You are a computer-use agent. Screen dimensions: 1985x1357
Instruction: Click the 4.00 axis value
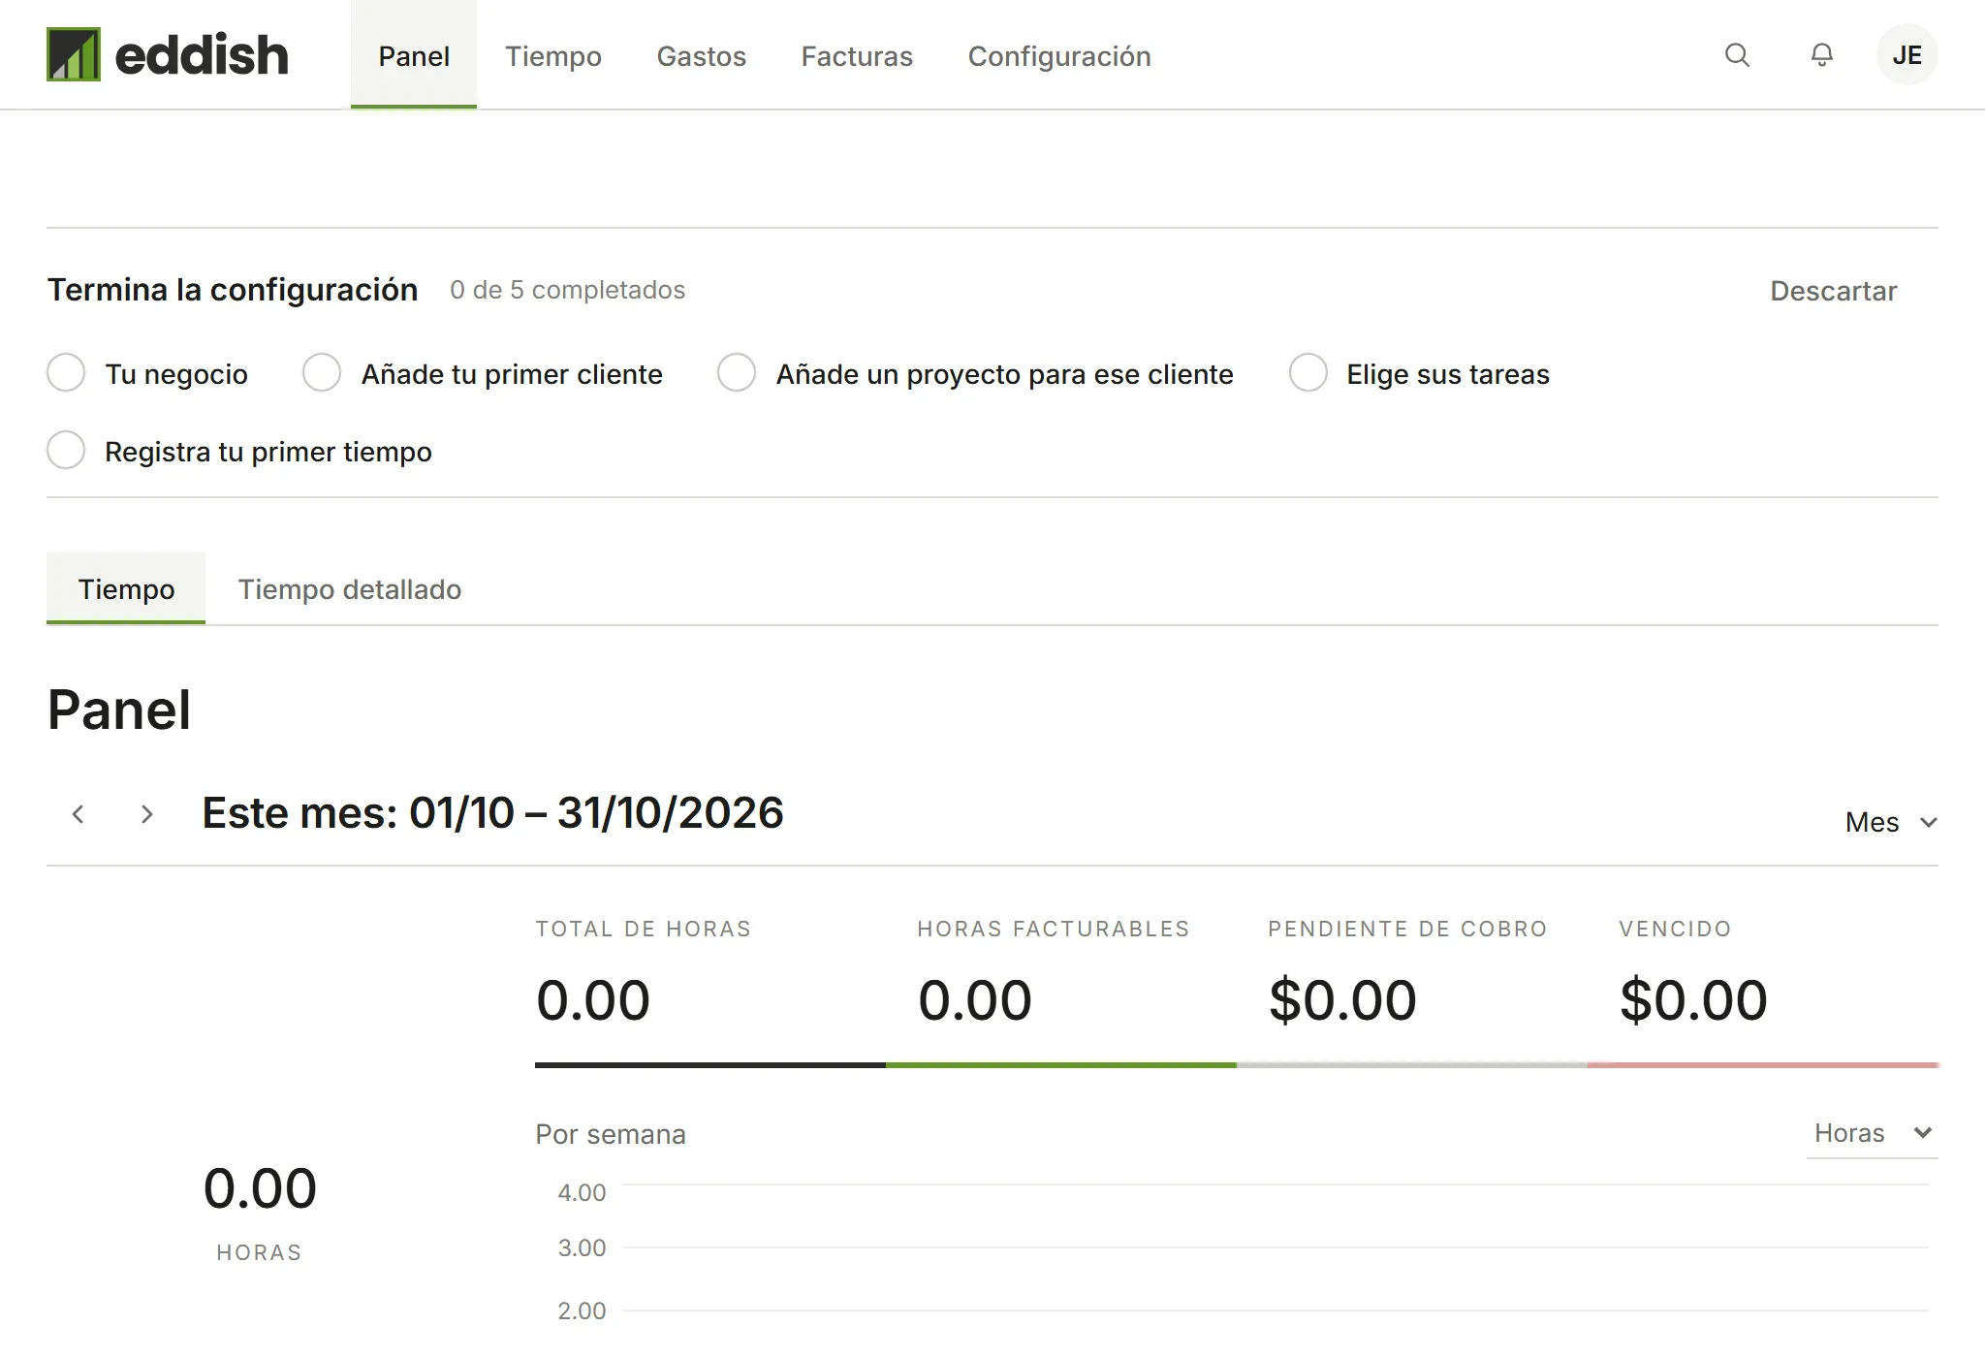tap(582, 1192)
